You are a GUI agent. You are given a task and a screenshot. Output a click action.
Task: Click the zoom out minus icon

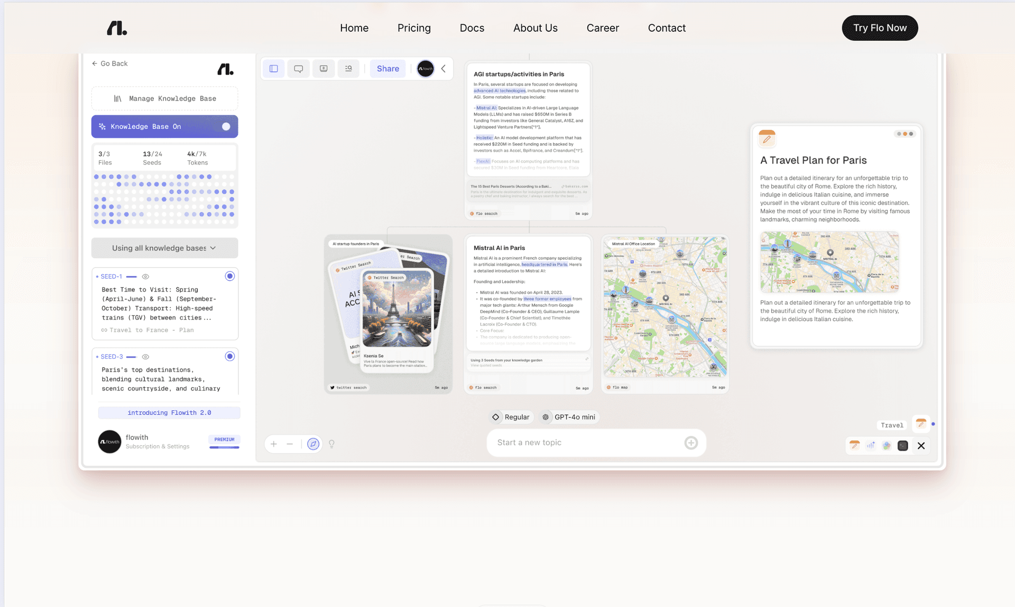coord(290,444)
